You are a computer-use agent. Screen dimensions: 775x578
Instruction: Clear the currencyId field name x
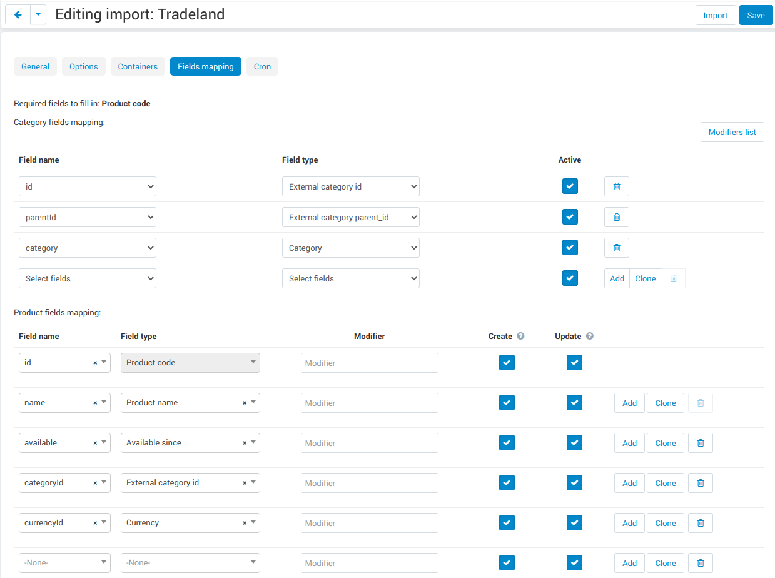(95, 523)
